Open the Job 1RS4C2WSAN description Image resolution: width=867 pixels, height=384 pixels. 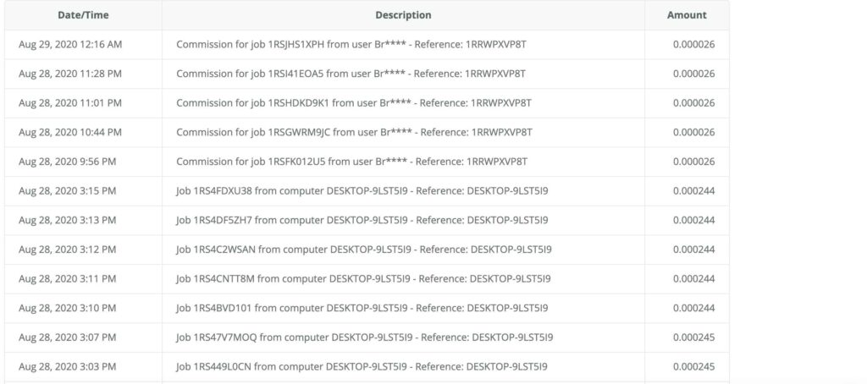tap(364, 250)
